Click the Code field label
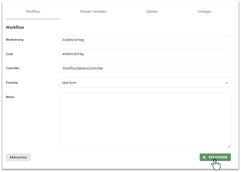 pyautogui.click(x=9, y=54)
